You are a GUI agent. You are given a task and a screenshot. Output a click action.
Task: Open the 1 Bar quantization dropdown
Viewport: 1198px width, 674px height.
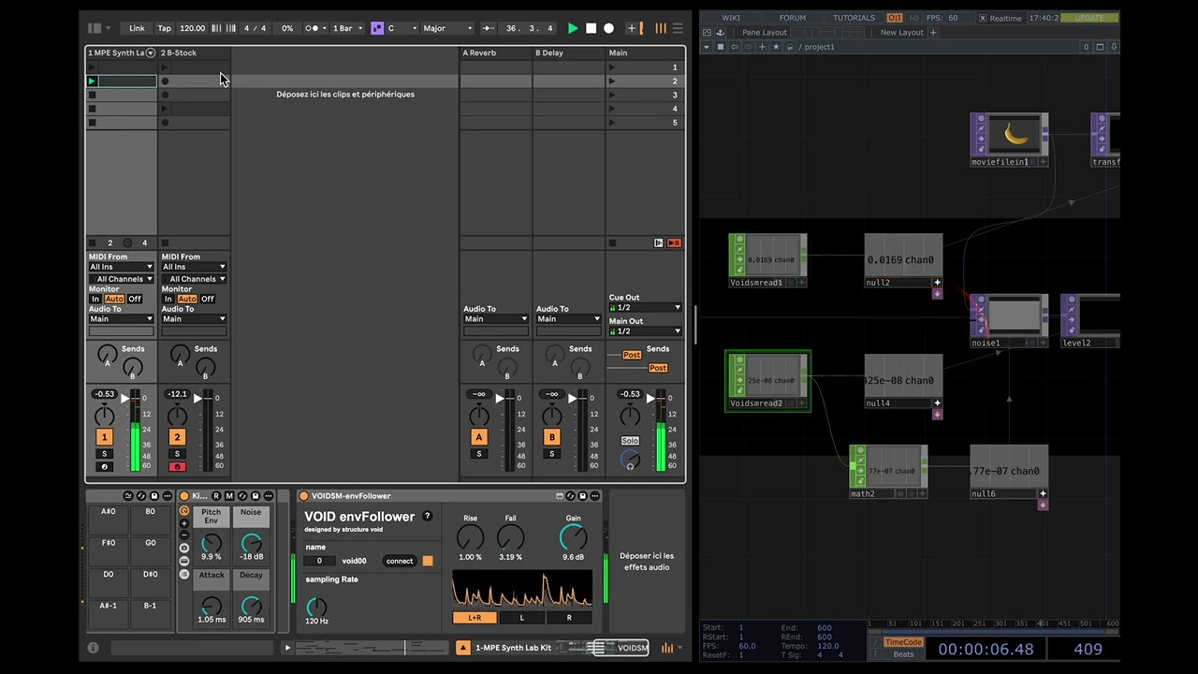click(347, 28)
